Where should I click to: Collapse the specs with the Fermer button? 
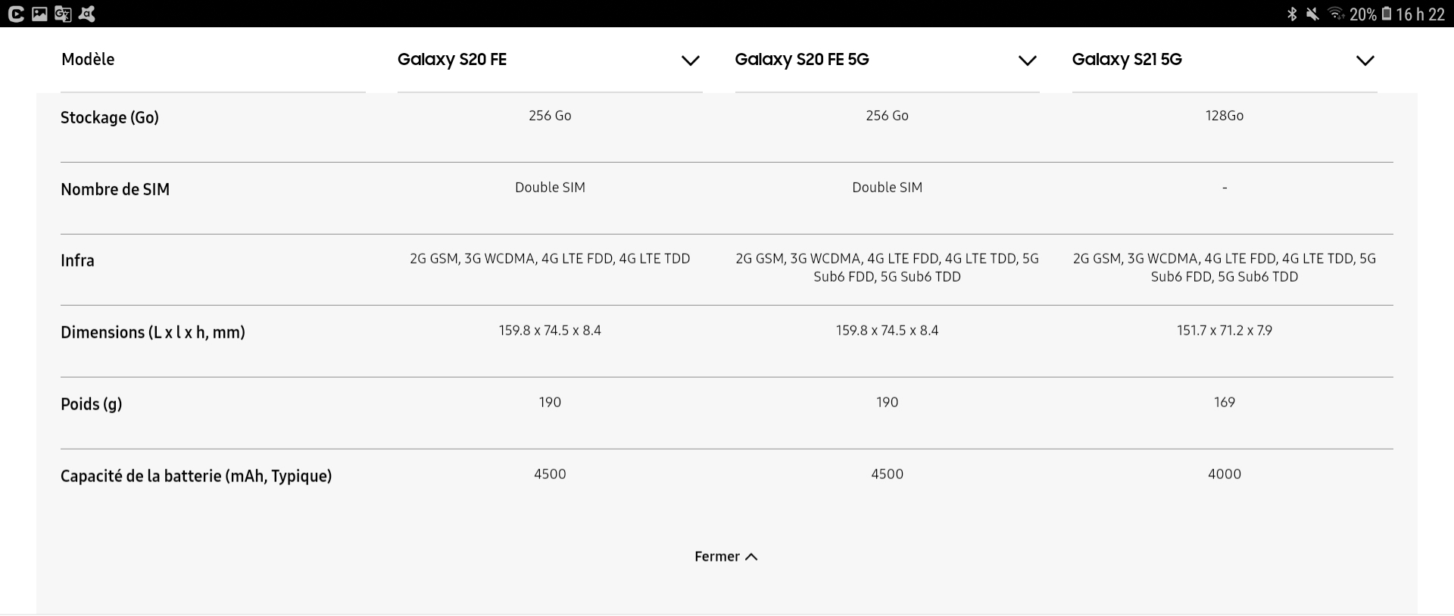point(717,557)
